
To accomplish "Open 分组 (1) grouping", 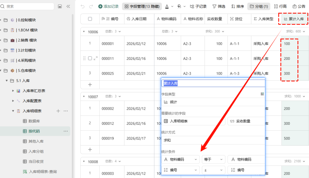I will [259, 7].
